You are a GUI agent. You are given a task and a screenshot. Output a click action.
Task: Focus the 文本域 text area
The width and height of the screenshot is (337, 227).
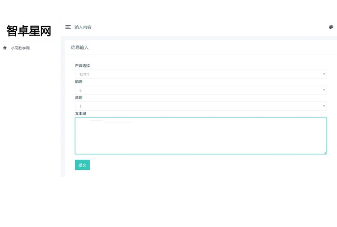tap(200, 136)
